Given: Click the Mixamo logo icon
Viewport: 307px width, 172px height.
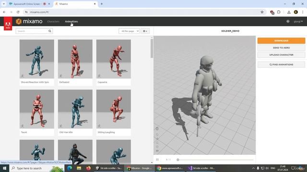Looking at the screenshot, I should (x=19, y=21).
